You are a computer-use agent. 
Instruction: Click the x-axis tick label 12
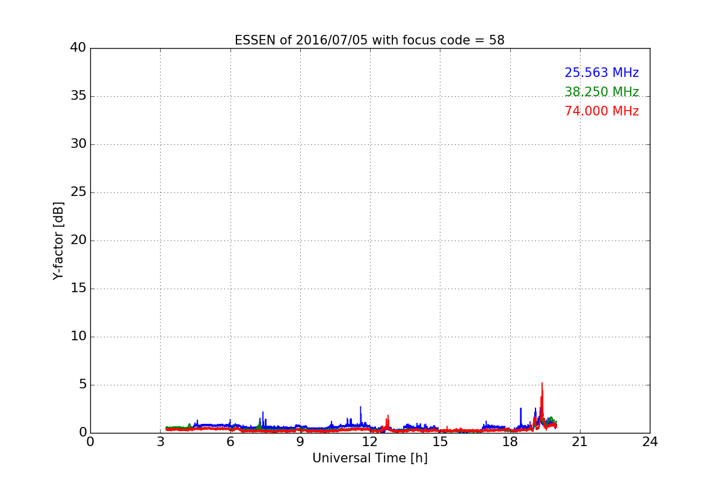pos(370,442)
